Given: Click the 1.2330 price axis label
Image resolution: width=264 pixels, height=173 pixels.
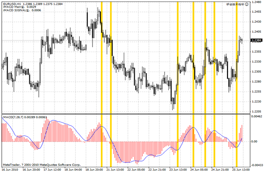Looking at the screenshot, I should tap(256, 62).
